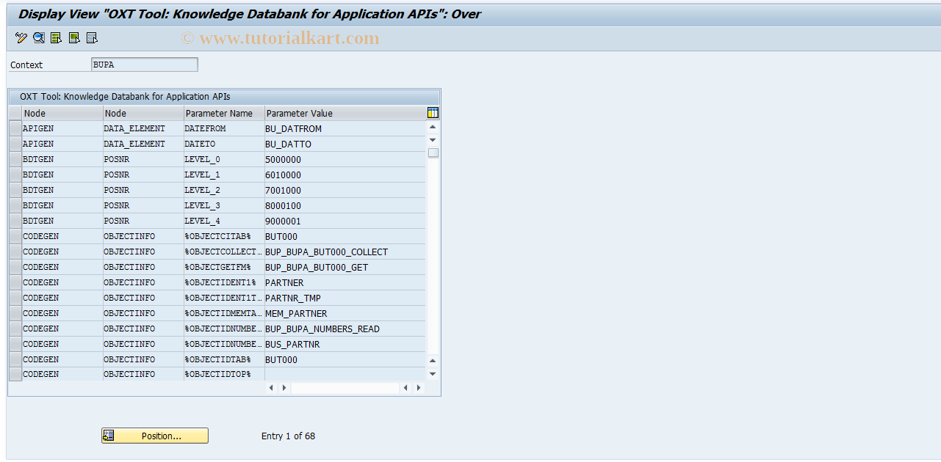Click the top scroll-down arrow
941x462 pixels.
click(x=433, y=140)
